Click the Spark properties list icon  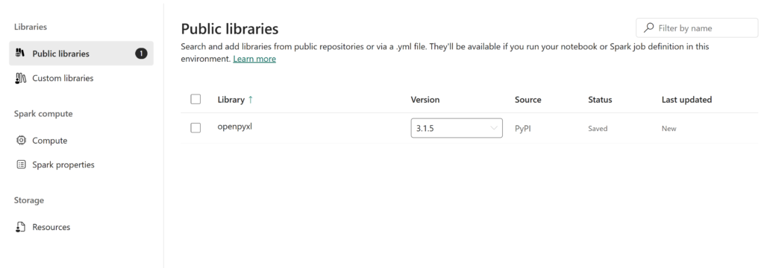(x=21, y=165)
